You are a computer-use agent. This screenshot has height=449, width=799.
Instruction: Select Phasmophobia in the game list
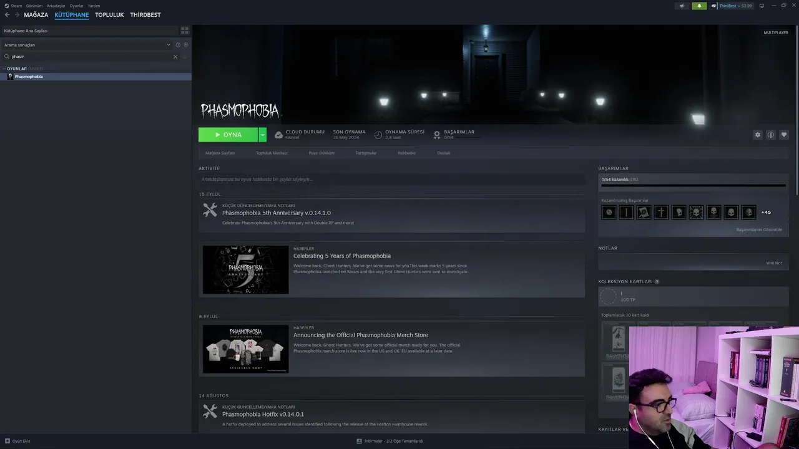coord(96,77)
